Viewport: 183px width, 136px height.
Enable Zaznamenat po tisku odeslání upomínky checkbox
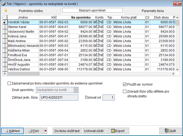pyautogui.click(x=9, y=83)
